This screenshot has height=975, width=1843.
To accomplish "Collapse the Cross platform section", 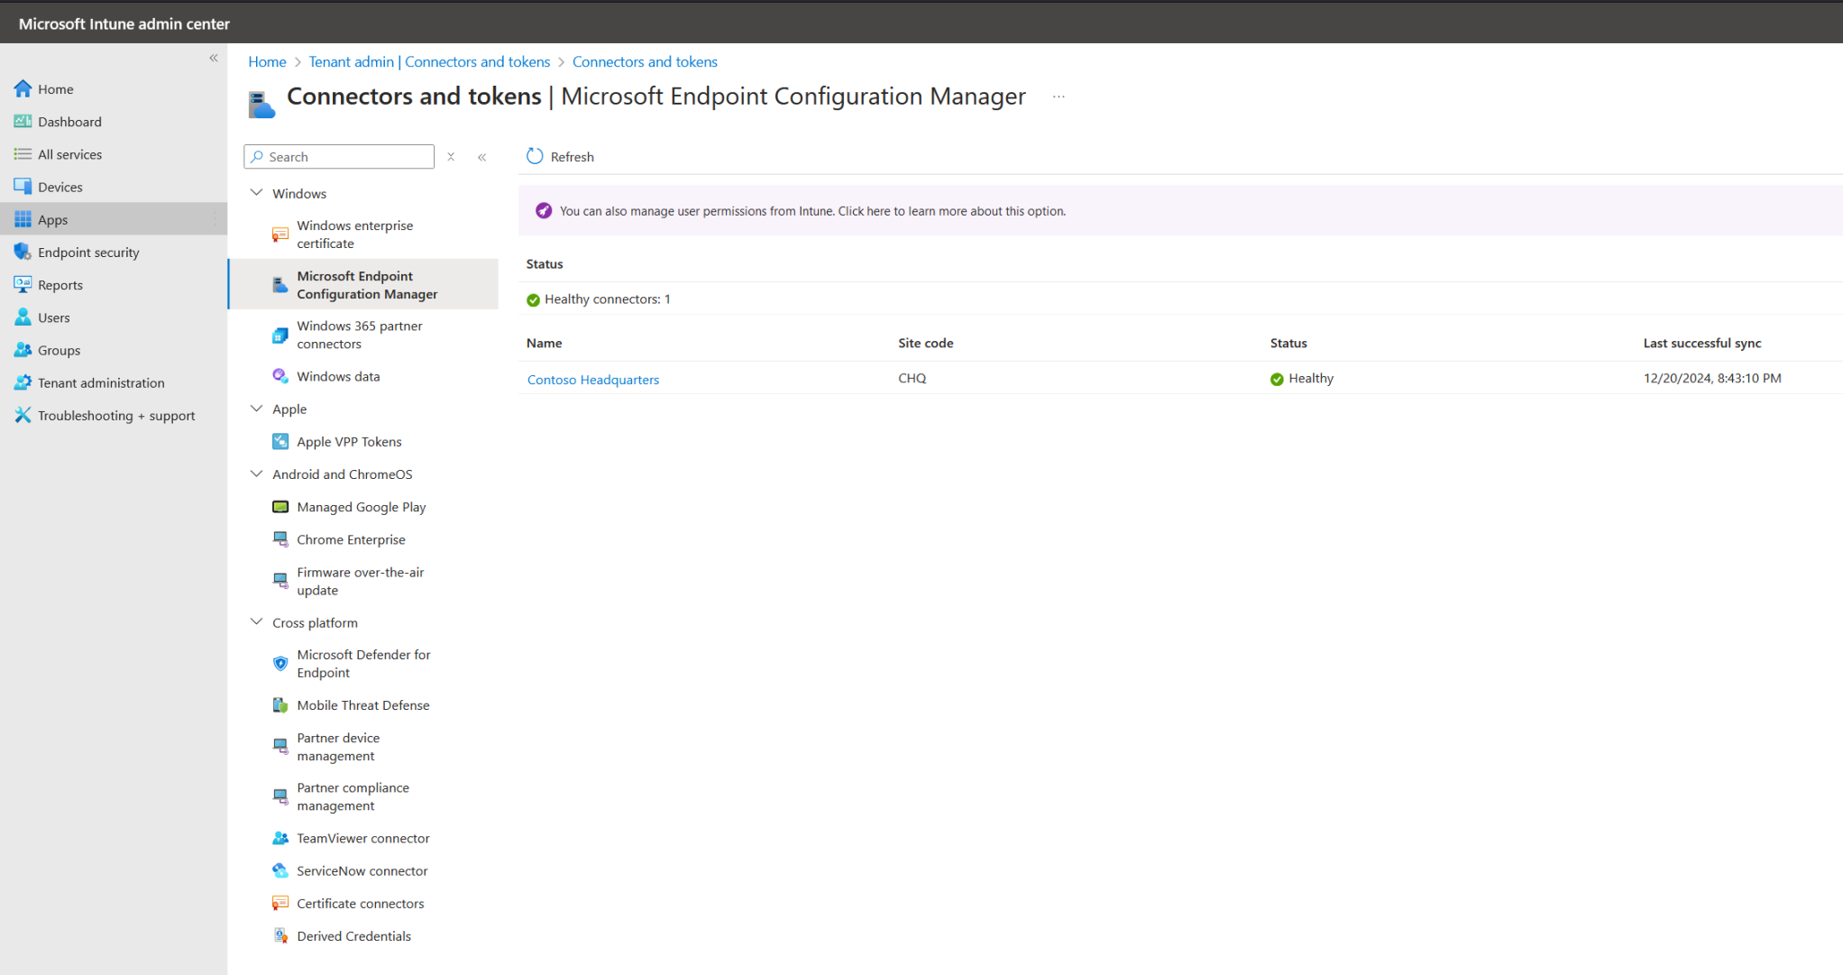I will pos(256,622).
